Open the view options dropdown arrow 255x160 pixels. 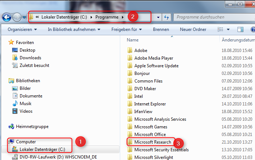pyautogui.click(x=228, y=29)
